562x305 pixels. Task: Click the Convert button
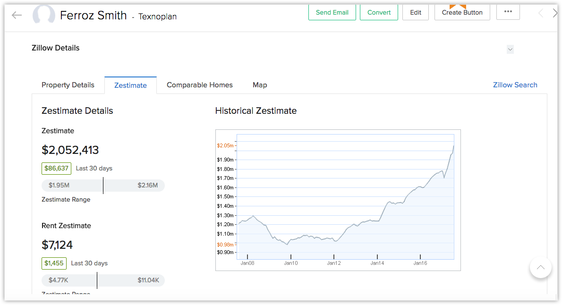point(379,13)
